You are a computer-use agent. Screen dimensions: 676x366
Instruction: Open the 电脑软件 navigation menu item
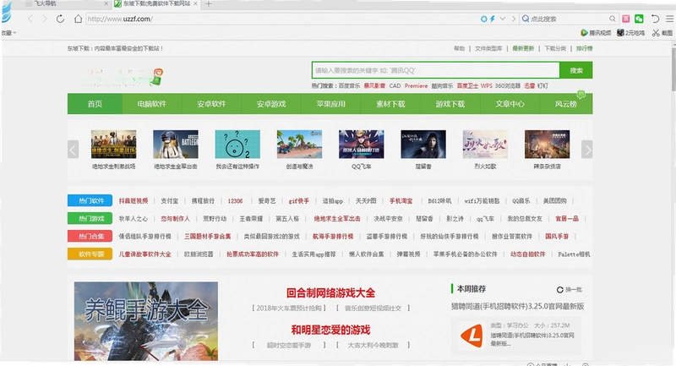click(152, 104)
